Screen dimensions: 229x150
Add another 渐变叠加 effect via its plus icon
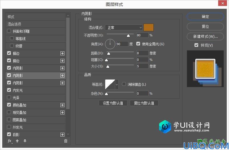pyautogui.click(x=62, y=113)
